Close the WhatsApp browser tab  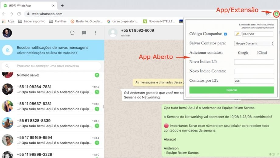(x=53, y=5)
